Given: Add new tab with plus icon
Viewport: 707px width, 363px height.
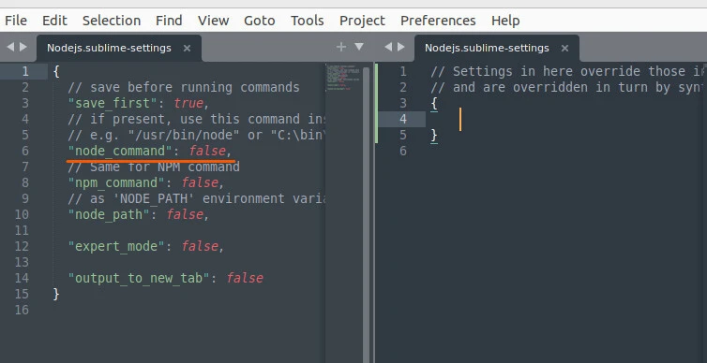Looking at the screenshot, I should click(341, 47).
